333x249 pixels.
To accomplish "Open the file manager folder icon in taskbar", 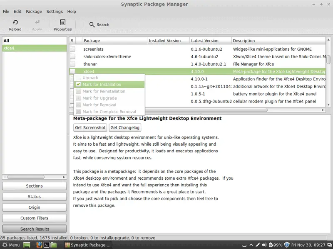I will pyautogui.click(x=54, y=245).
